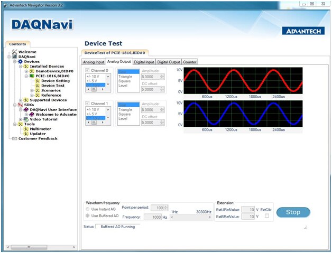
Task: Expand the Scenarios node
Action: 32,90
